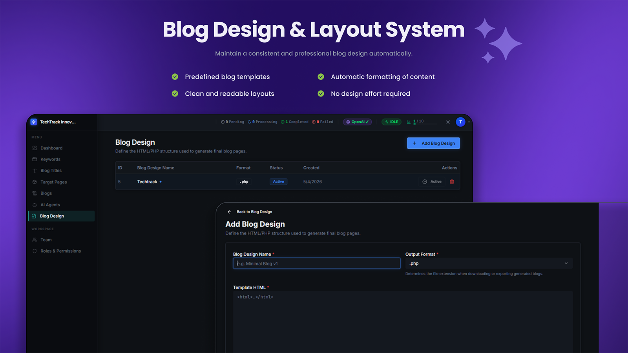Open AI Agents via its robot icon
The width and height of the screenshot is (628, 353).
[x=35, y=205]
